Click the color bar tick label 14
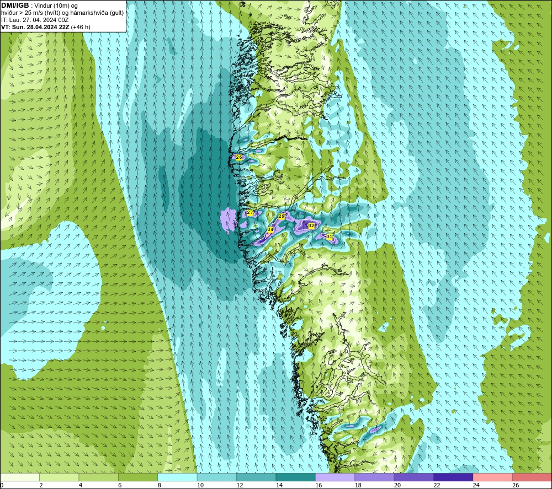The height and width of the screenshot is (489, 552). 279,485
